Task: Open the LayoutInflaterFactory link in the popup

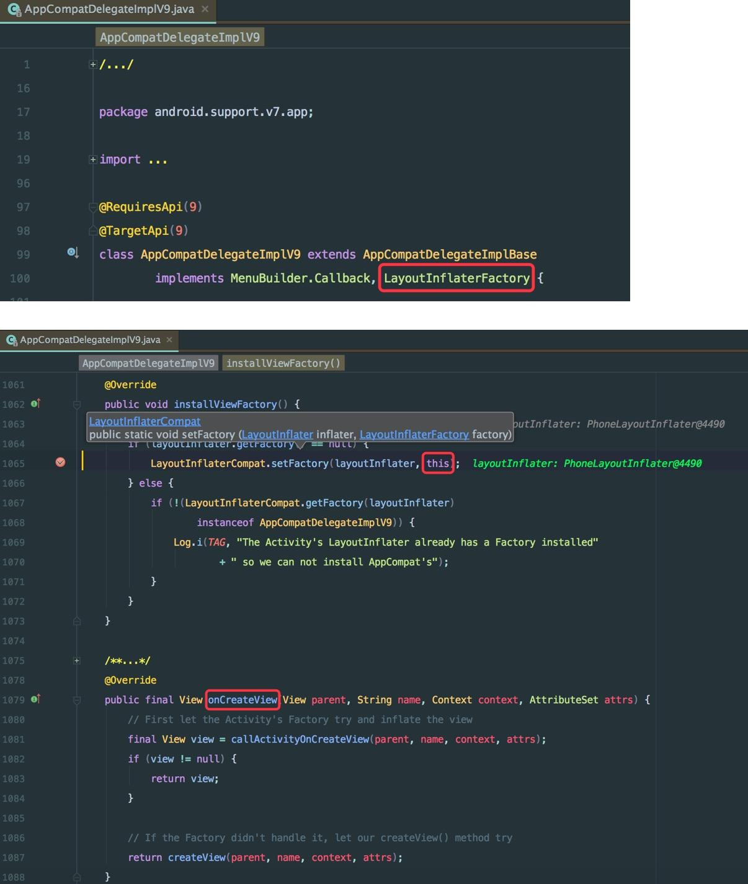Action: click(x=414, y=435)
